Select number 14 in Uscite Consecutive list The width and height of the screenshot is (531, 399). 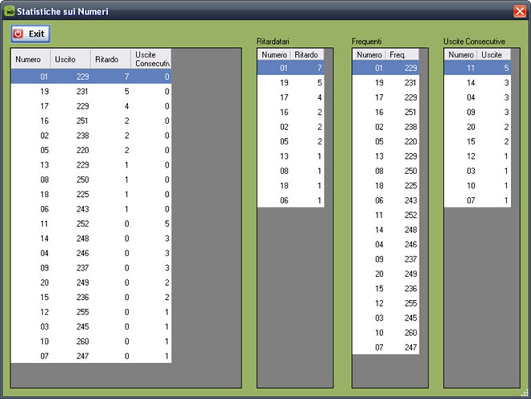point(477,83)
